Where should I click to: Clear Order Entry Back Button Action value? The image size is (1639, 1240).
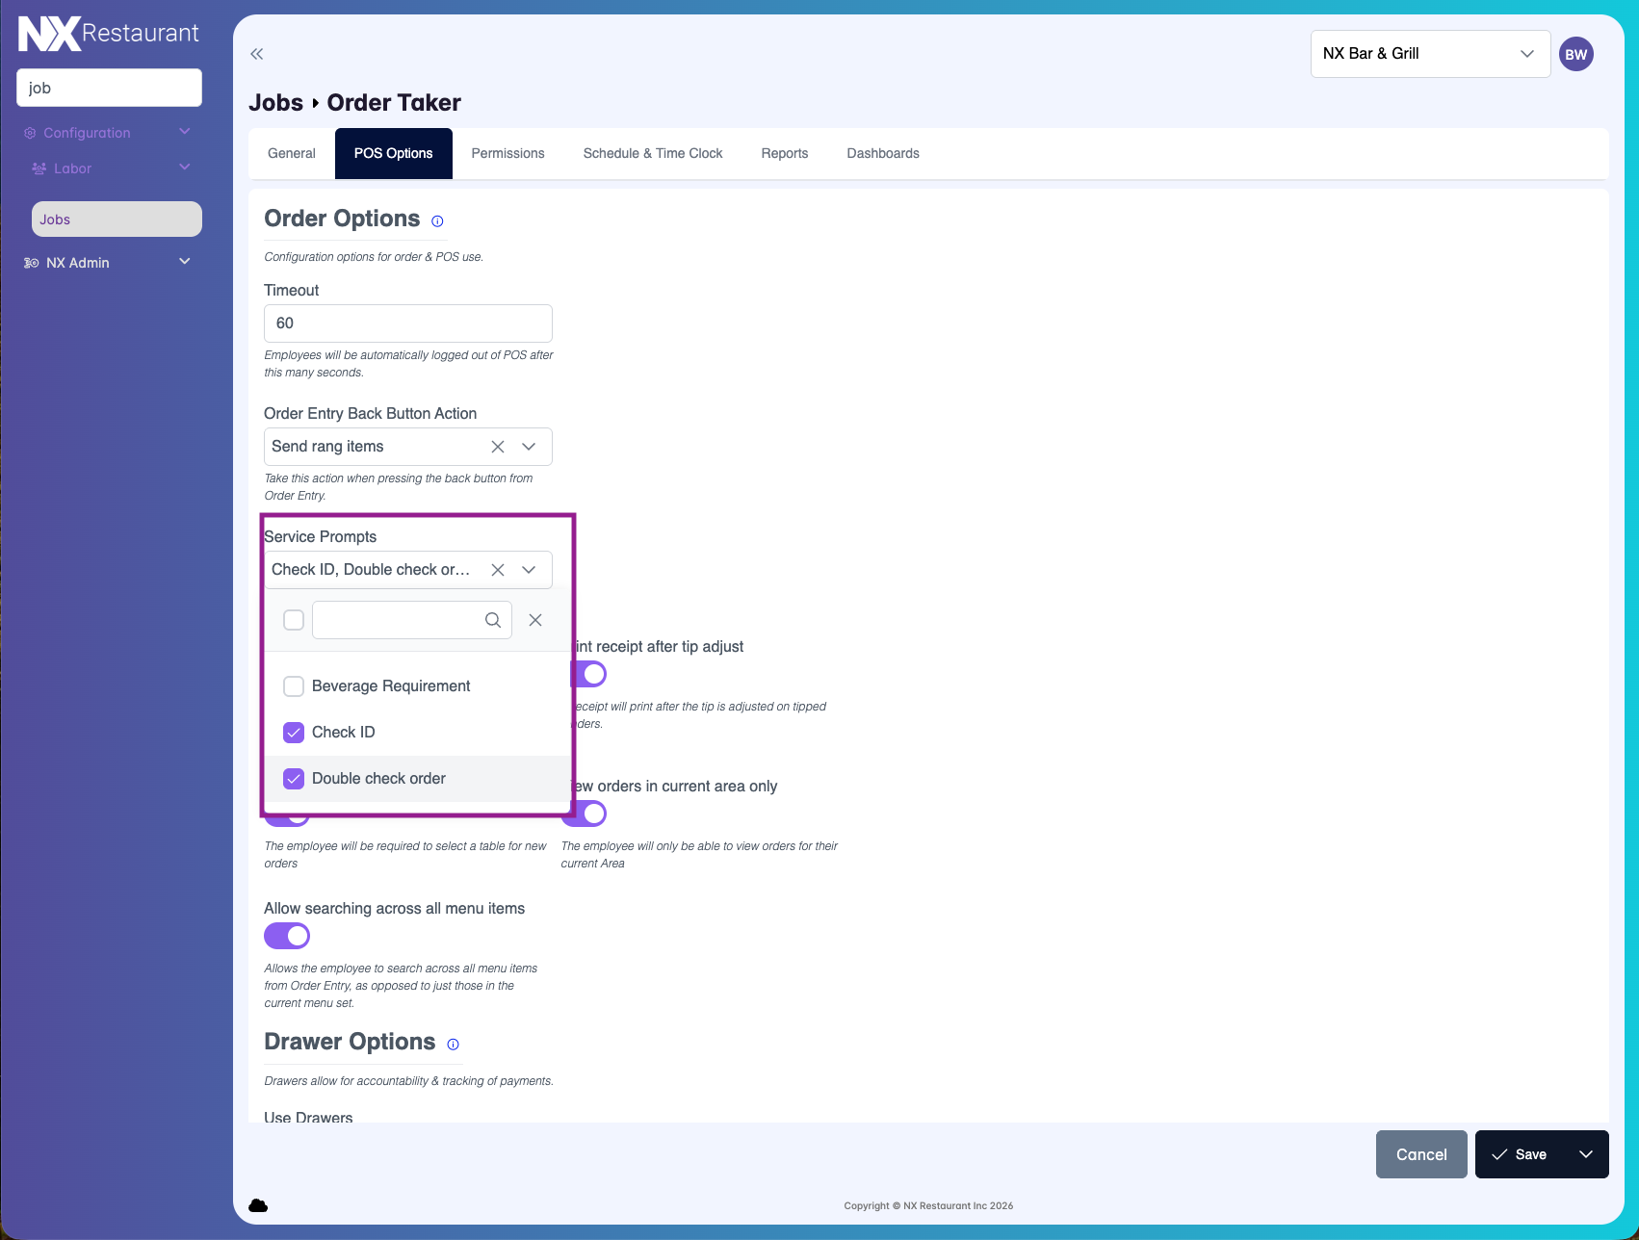click(498, 447)
